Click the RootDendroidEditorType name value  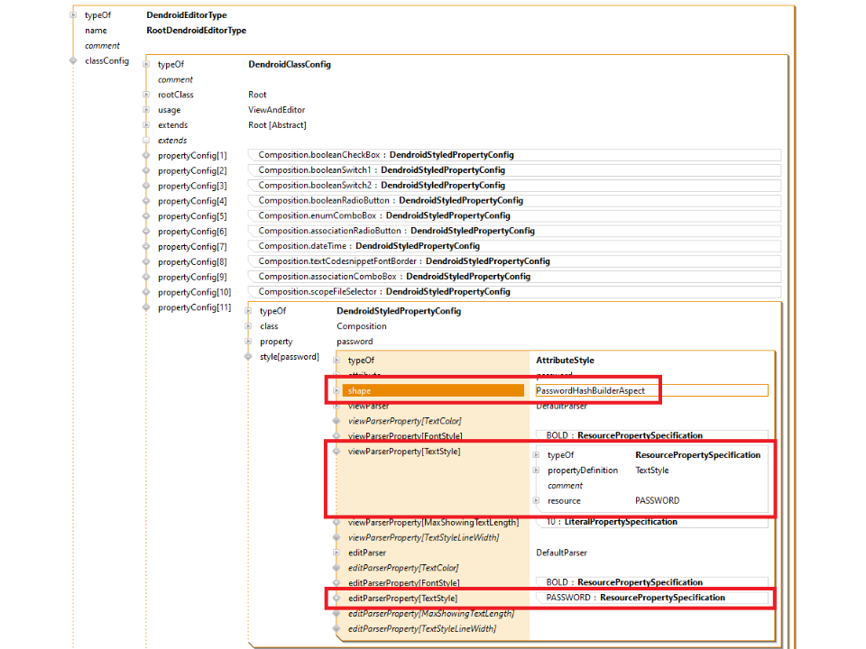[x=196, y=31]
